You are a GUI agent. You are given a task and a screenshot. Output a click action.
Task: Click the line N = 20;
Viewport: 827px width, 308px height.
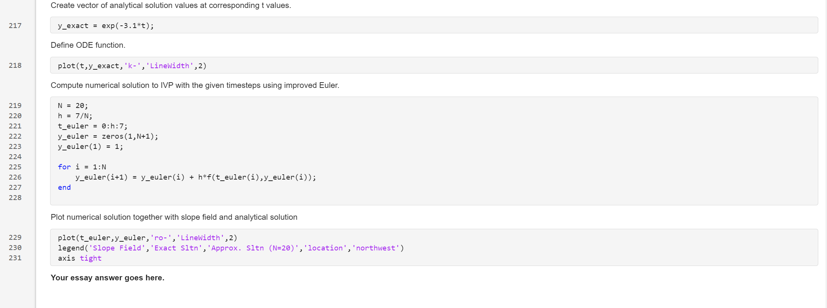(x=73, y=106)
